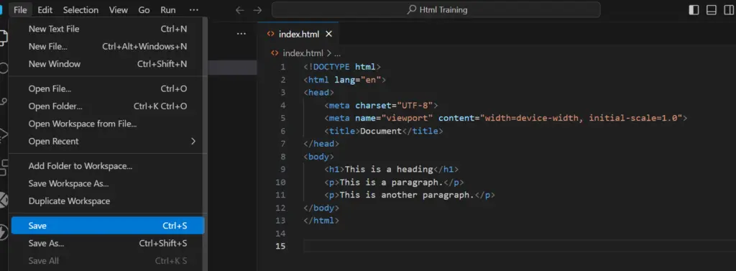Open the Explorer icon in activity bar
This screenshot has height=271, width=736.
[x=3, y=37]
